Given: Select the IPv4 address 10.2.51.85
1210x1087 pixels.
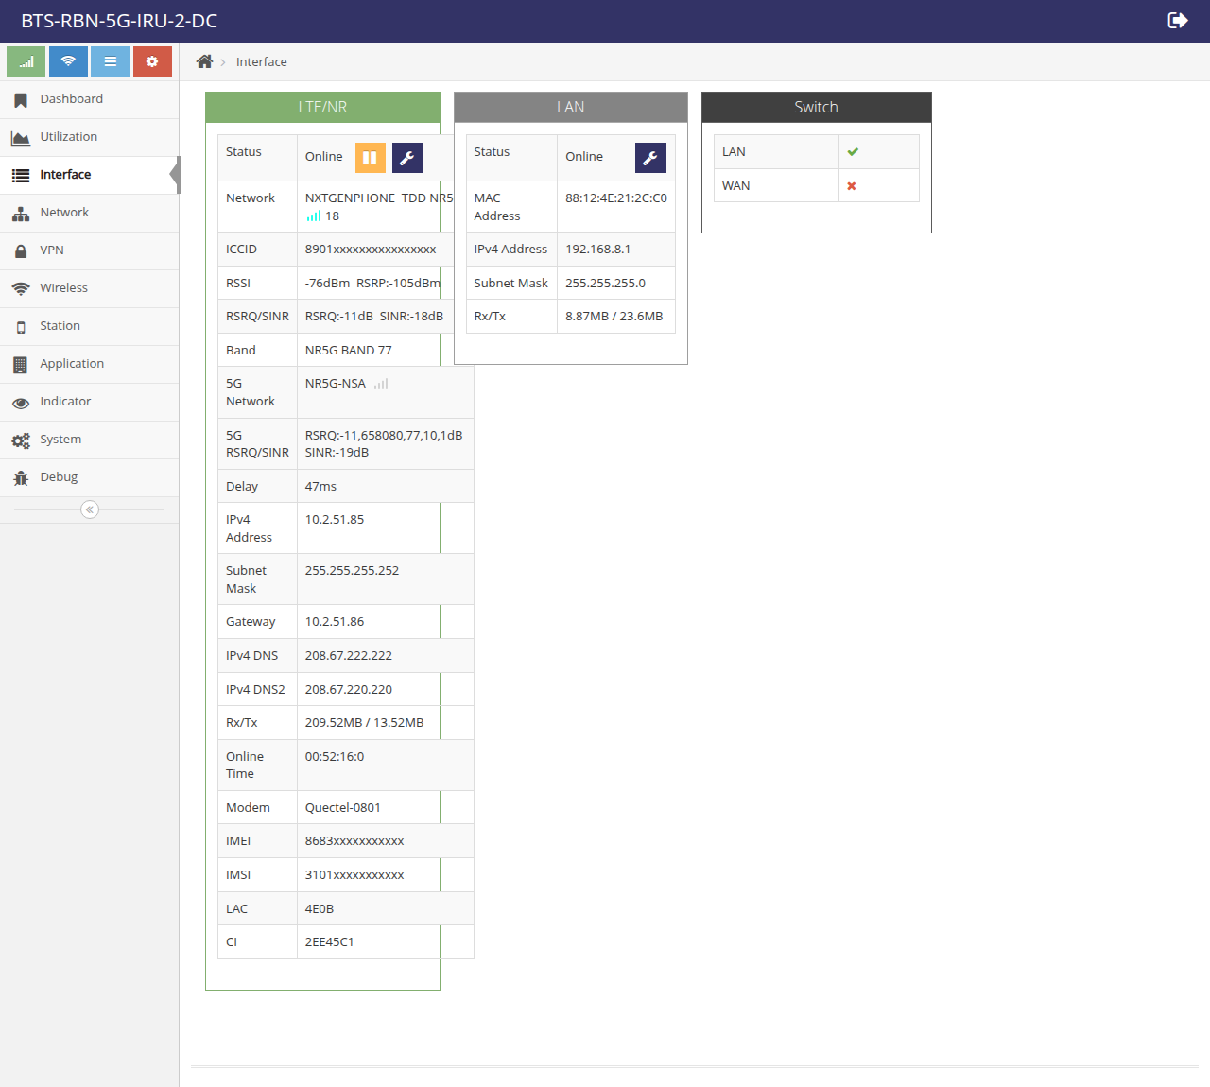Looking at the screenshot, I should 335,520.
